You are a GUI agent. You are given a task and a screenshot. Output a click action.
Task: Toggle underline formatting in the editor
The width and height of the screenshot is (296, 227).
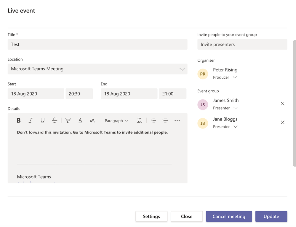42,120
